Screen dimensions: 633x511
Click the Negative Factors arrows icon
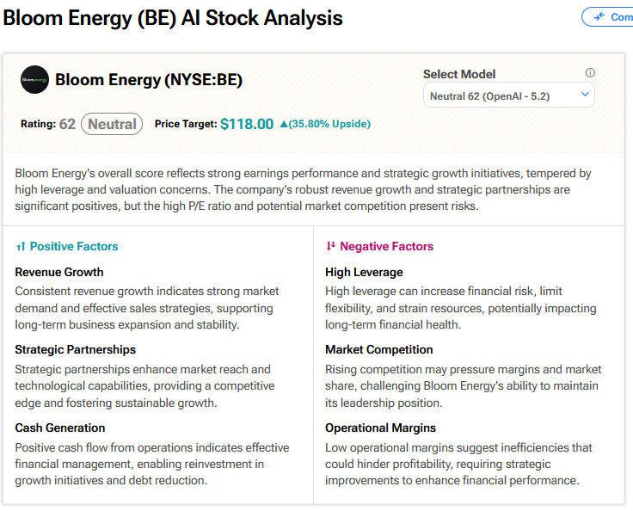pyautogui.click(x=330, y=247)
